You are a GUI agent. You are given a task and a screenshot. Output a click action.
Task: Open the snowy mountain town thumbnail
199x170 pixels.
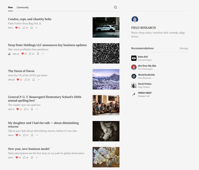click(x=106, y=79)
